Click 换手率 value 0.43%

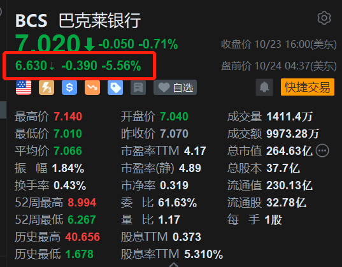click(x=70, y=185)
